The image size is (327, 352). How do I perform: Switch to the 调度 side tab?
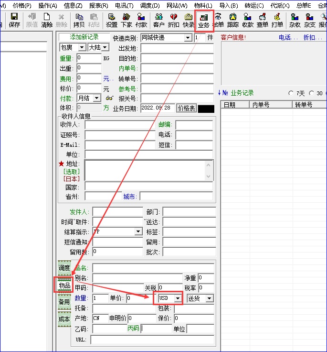(64, 268)
